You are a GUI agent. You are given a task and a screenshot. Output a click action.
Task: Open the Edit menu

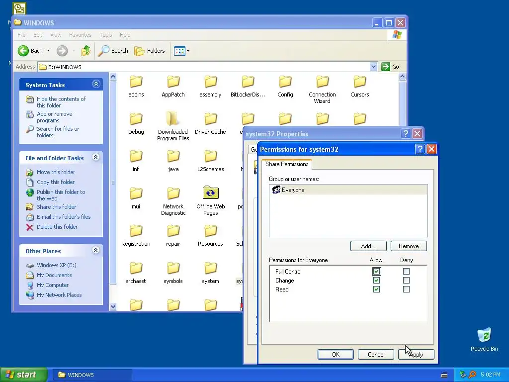point(38,35)
